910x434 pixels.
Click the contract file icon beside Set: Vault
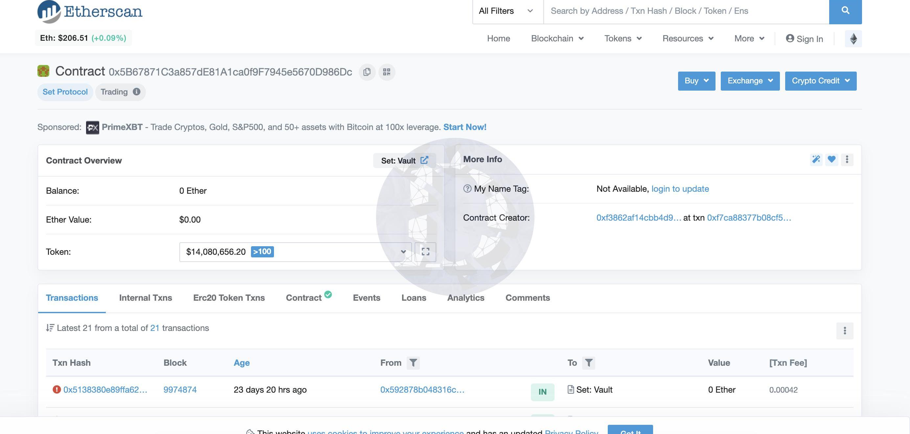(x=571, y=389)
